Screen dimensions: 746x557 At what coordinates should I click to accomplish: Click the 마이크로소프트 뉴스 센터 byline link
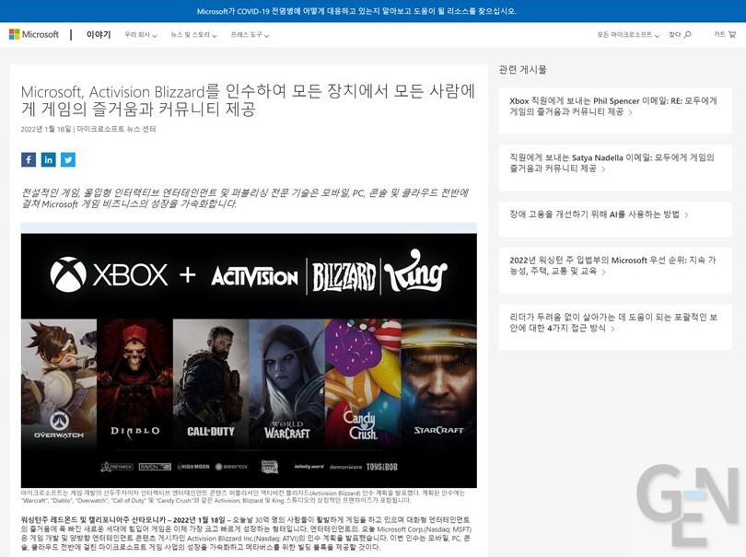(x=116, y=129)
